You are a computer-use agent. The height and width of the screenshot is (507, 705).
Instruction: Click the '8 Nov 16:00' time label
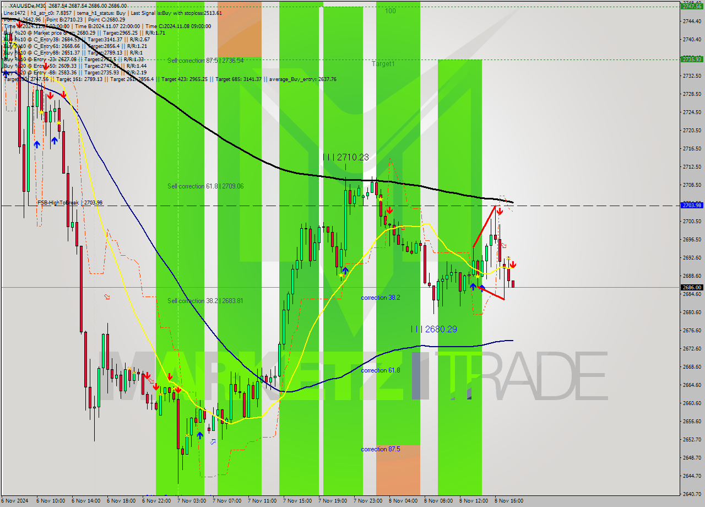[x=509, y=501]
